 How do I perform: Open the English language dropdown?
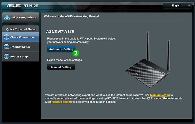tap(177, 6)
